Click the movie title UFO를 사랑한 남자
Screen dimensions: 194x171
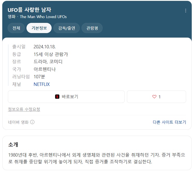coord(29,10)
